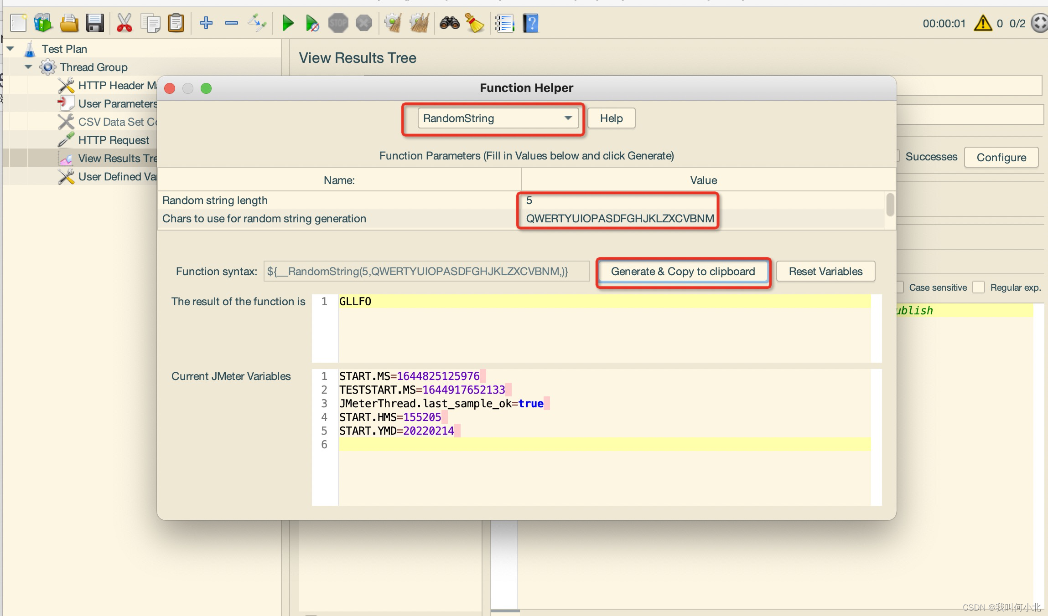Viewport: 1048px width, 616px height.
Task: Click the Start no pauses icon
Action: click(x=312, y=23)
